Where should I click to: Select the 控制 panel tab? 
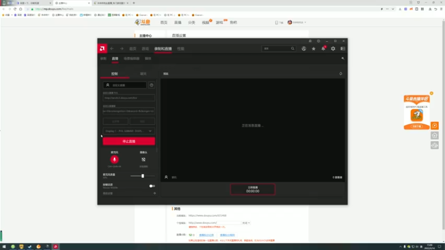click(x=115, y=74)
